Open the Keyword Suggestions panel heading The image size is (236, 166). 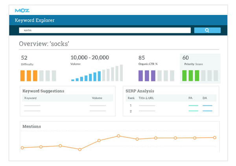point(43,91)
